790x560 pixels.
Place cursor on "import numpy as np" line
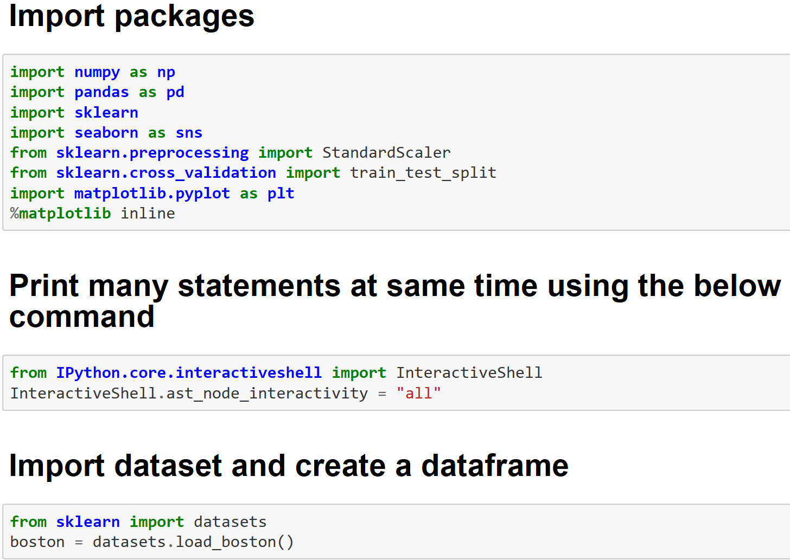click(92, 72)
